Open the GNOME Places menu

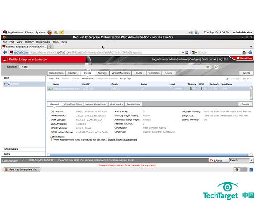point(29,32)
